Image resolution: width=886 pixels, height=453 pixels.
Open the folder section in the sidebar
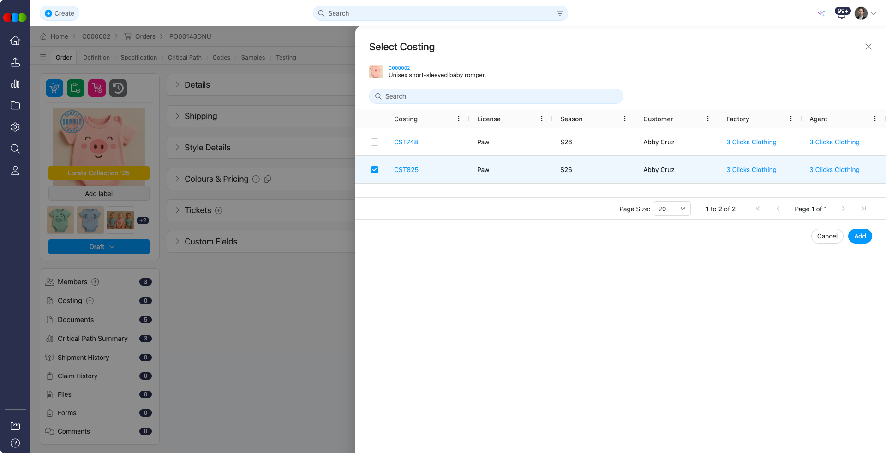(x=15, y=106)
